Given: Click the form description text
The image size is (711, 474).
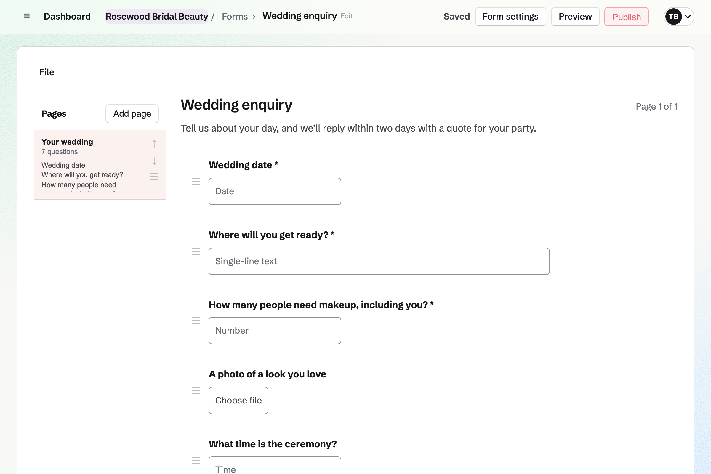Looking at the screenshot, I should (358, 128).
